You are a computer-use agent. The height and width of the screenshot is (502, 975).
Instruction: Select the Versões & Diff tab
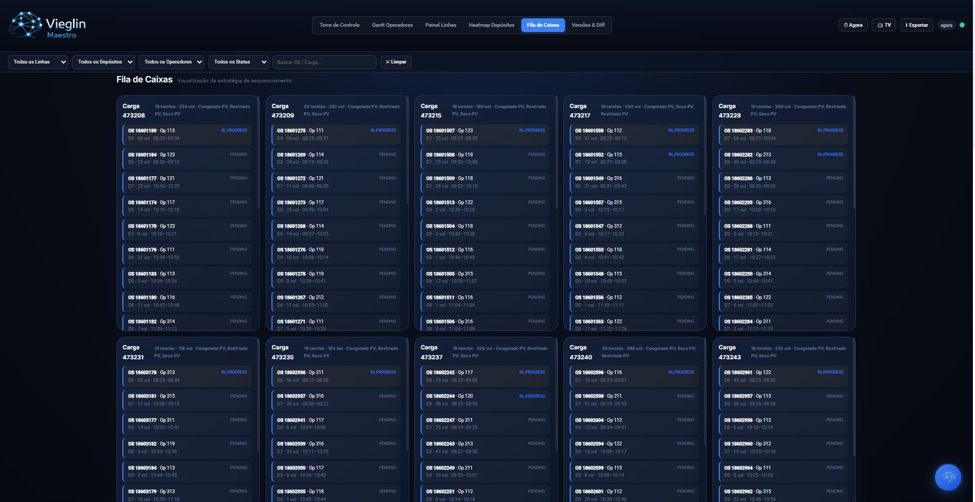coord(588,25)
